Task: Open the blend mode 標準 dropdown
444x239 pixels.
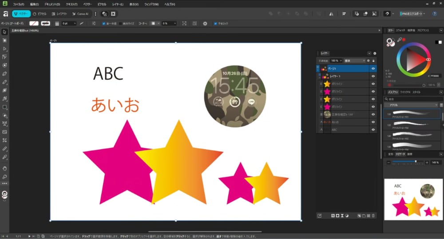Action: click(x=354, y=60)
